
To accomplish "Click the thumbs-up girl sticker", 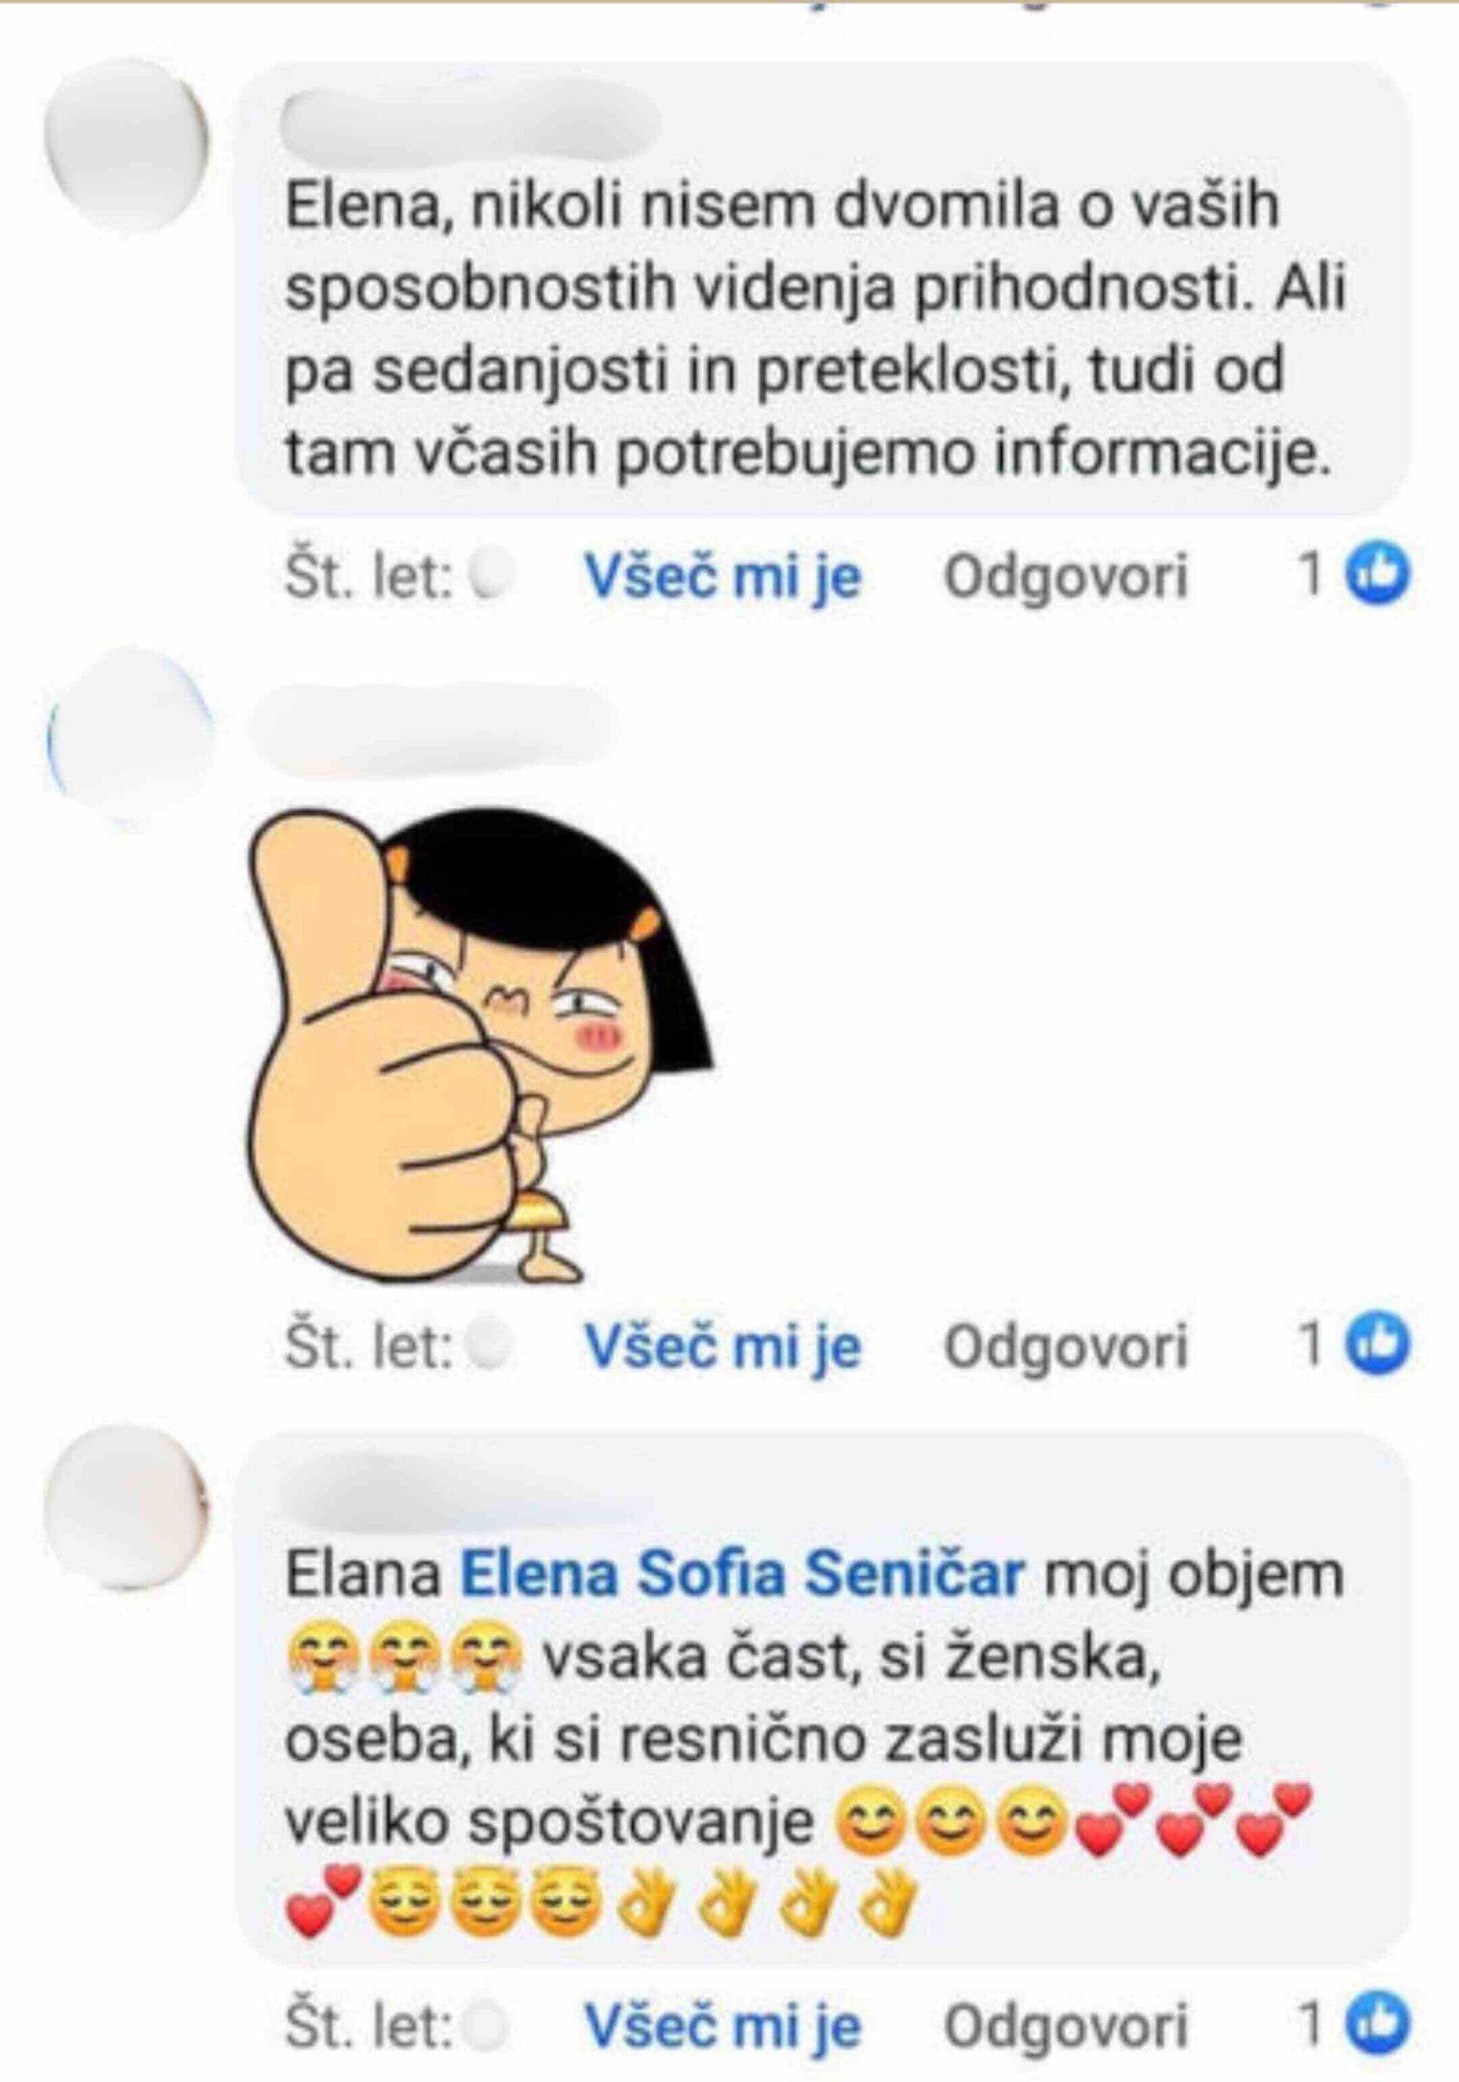I will (480, 1047).
